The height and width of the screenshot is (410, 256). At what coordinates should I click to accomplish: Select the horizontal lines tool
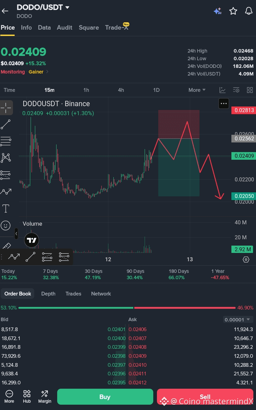pos(6,141)
